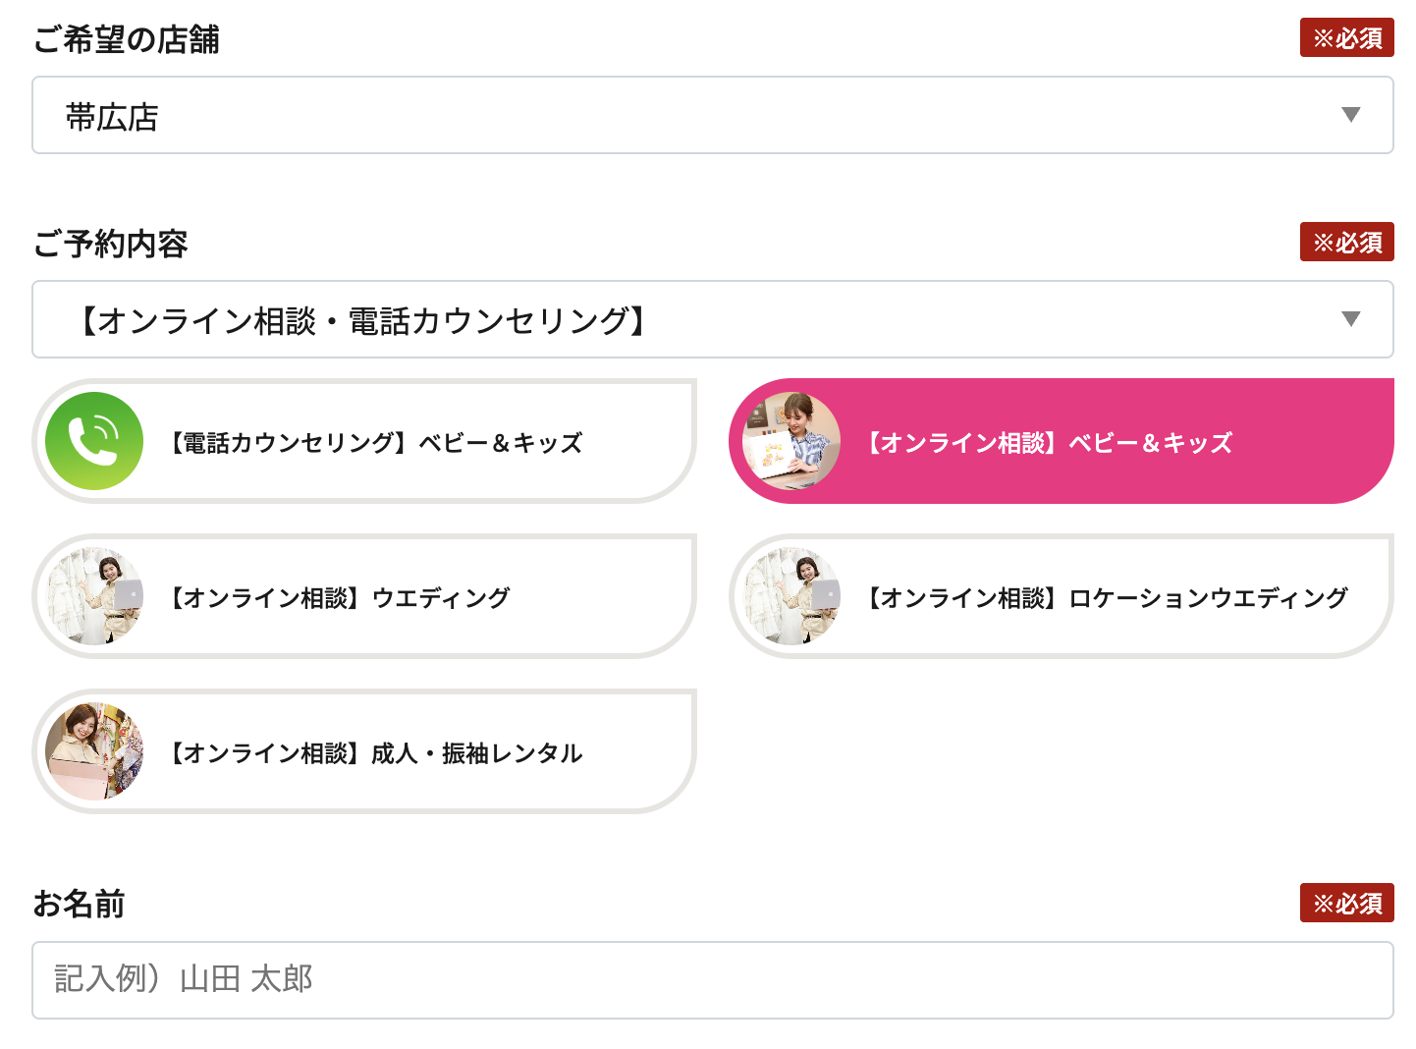Select 【オンライン相談】ウエディング option
1416x1049 pixels.
pos(340,598)
